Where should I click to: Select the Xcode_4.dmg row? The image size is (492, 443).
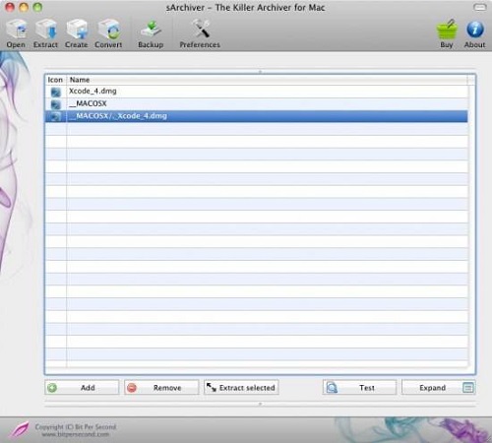[257, 92]
